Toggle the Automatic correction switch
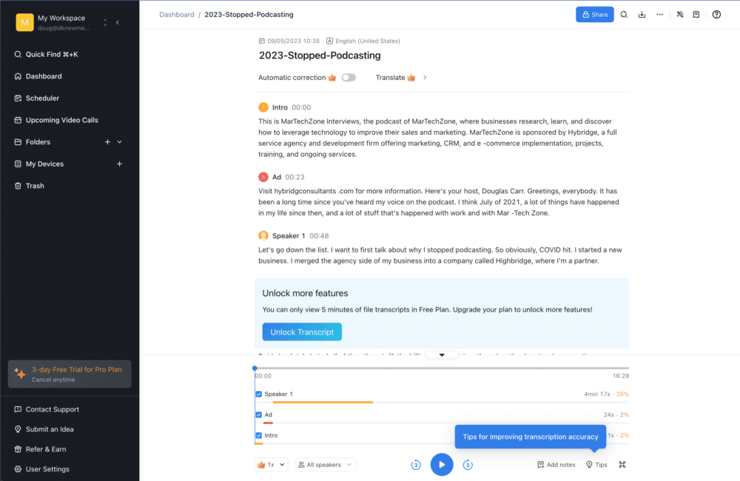740x481 pixels. click(348, 77)
